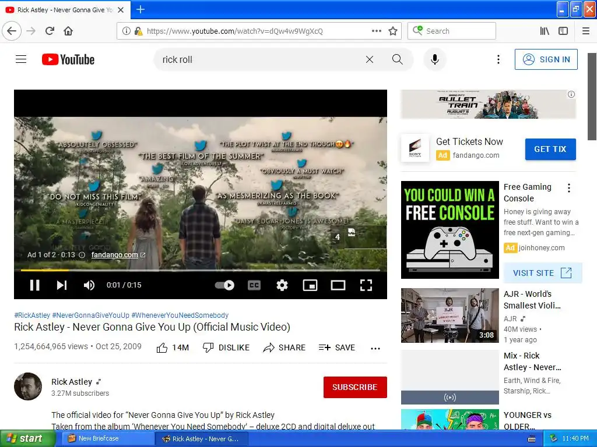This screenshot has width=597, height=447.
Task: Switch to theater mode icon
Action: (x=338, y=285)
